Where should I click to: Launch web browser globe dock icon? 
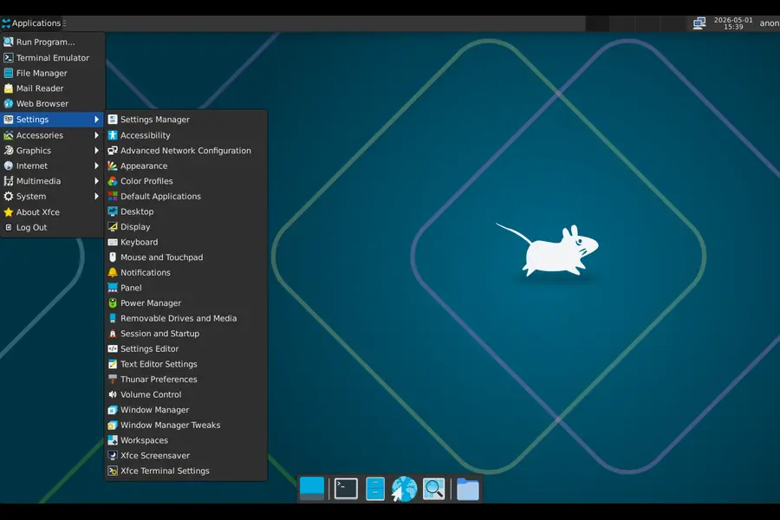pyautogui.click(x=404, y=489)
